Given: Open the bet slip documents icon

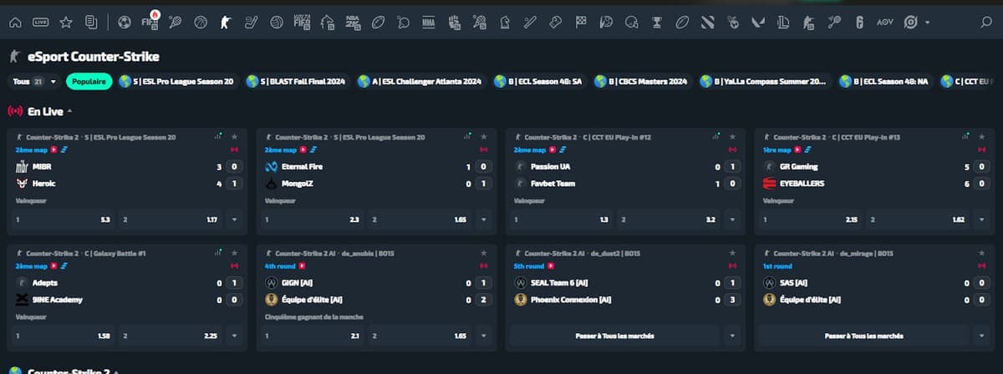Looking at the screenshot, I should [x=91, y=21].
